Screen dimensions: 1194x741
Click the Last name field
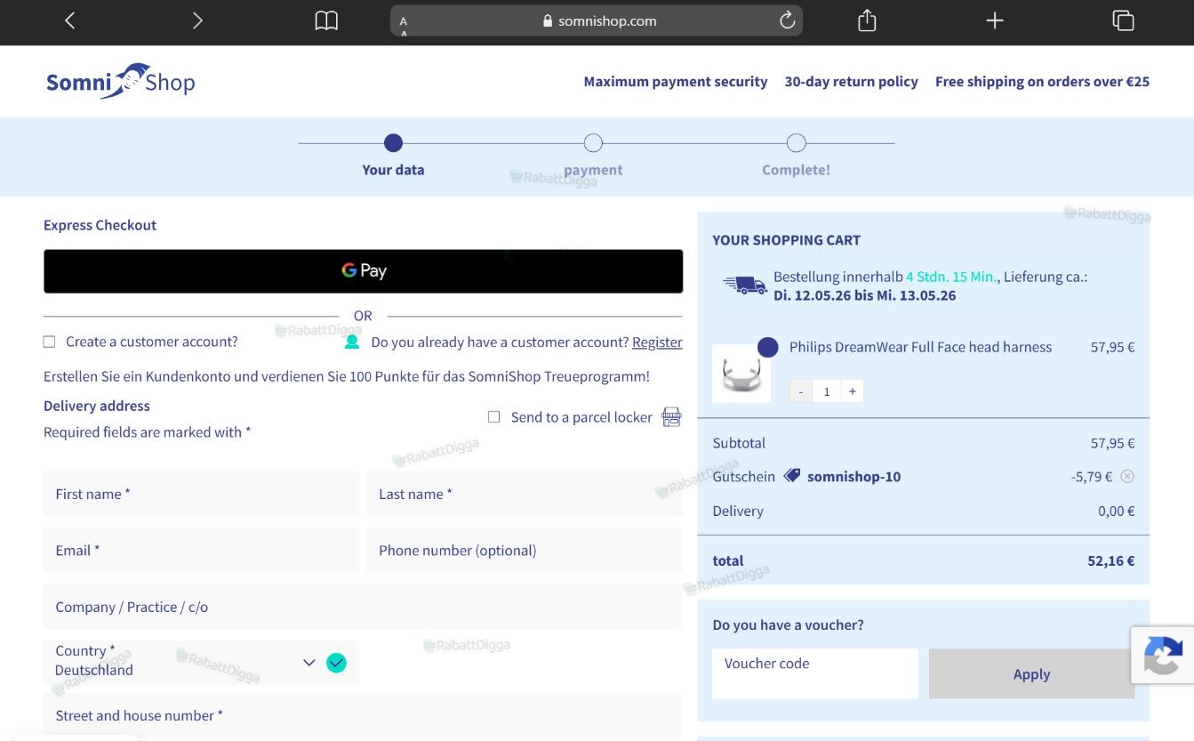pos(525,494)
